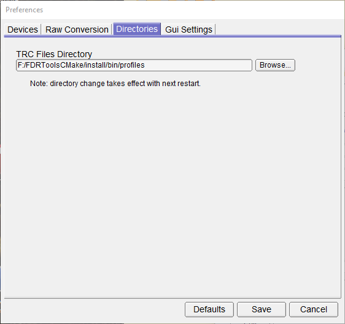Click empty area in Directories panel
The height and width of the screenshot is (324, 345).
click(x=172, y=188)
